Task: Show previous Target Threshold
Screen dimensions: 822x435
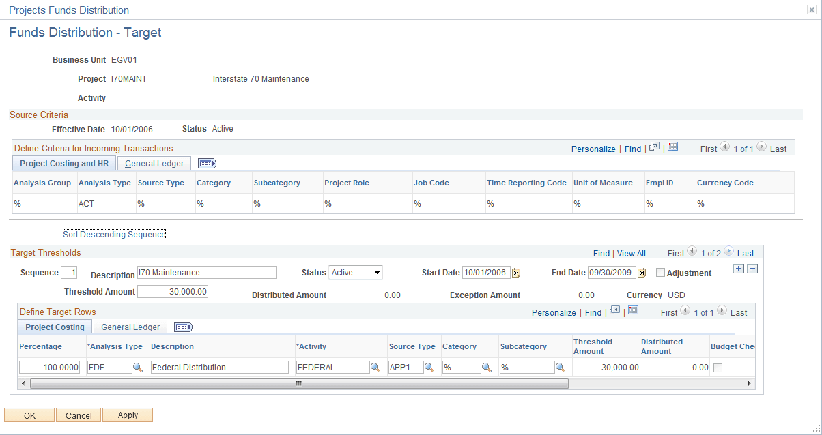Action: point(692,252)
